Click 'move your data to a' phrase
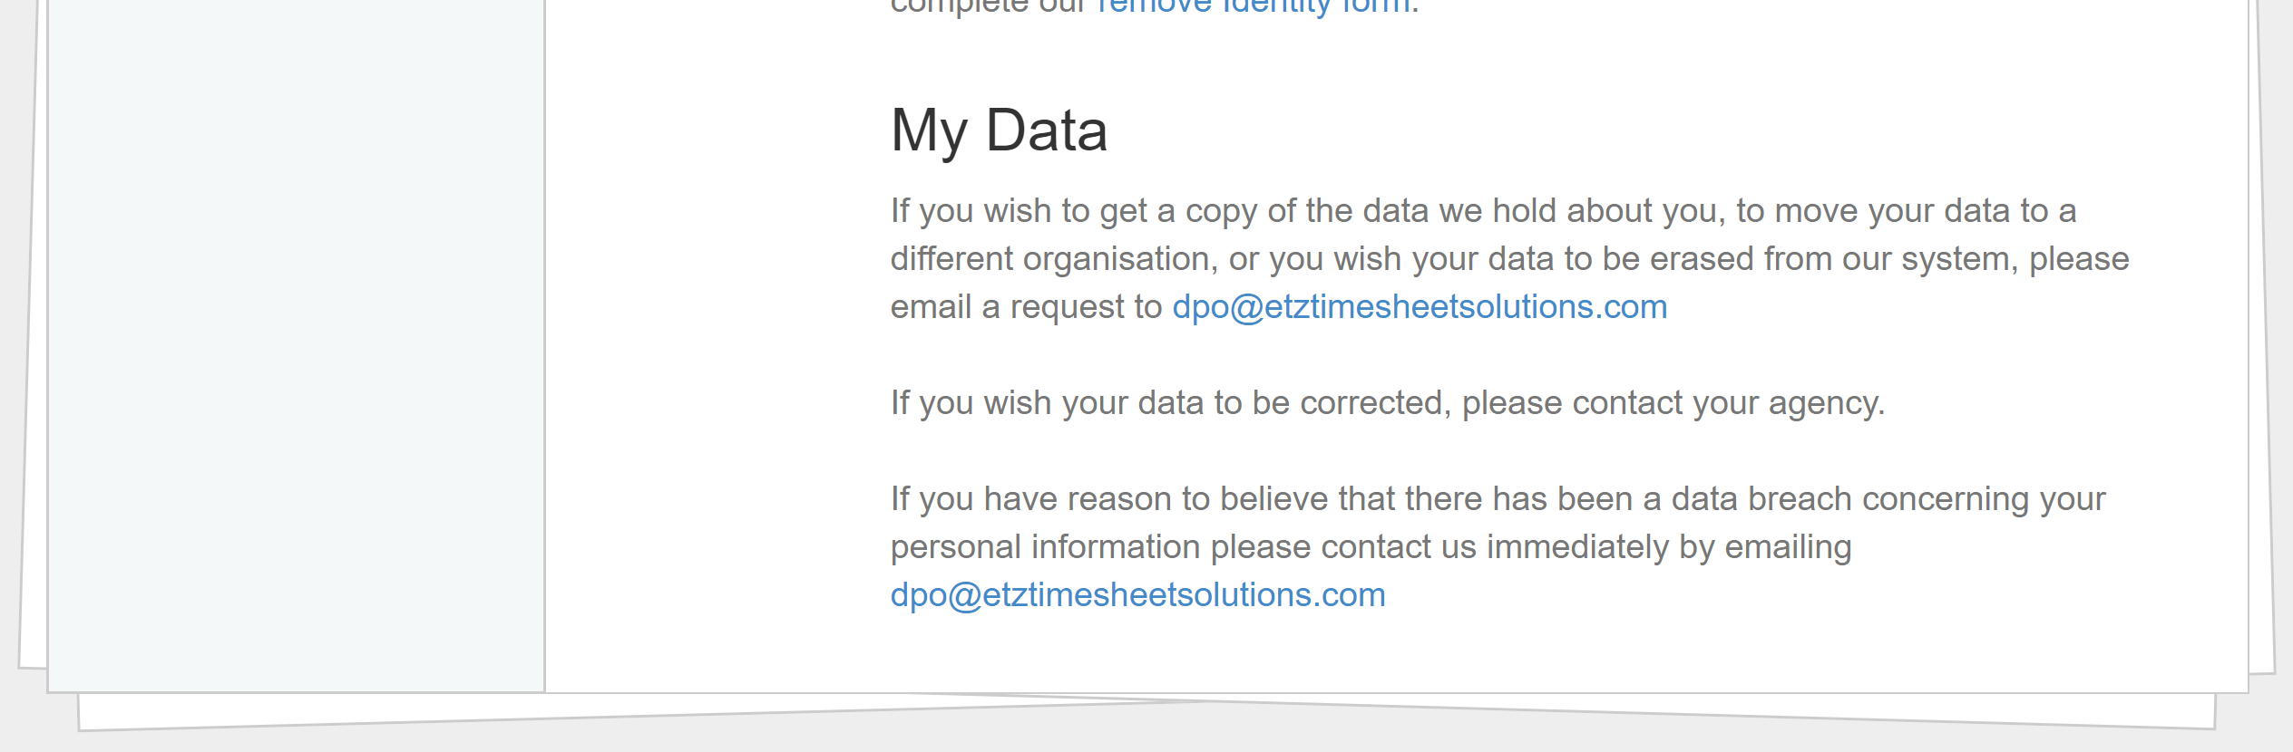The width and height of the screenshot is (2293, 752). coord(1926,211)
